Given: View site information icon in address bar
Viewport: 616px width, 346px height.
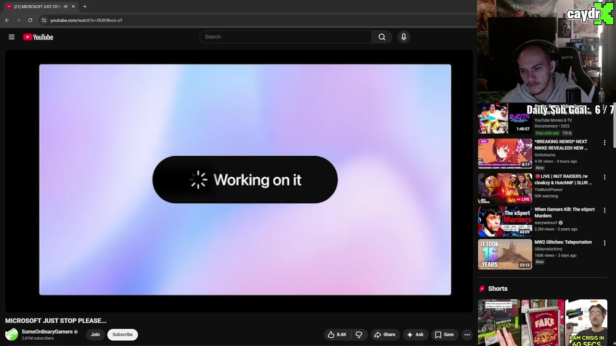Looking at the screenshot, I should [x=44, y=20].
